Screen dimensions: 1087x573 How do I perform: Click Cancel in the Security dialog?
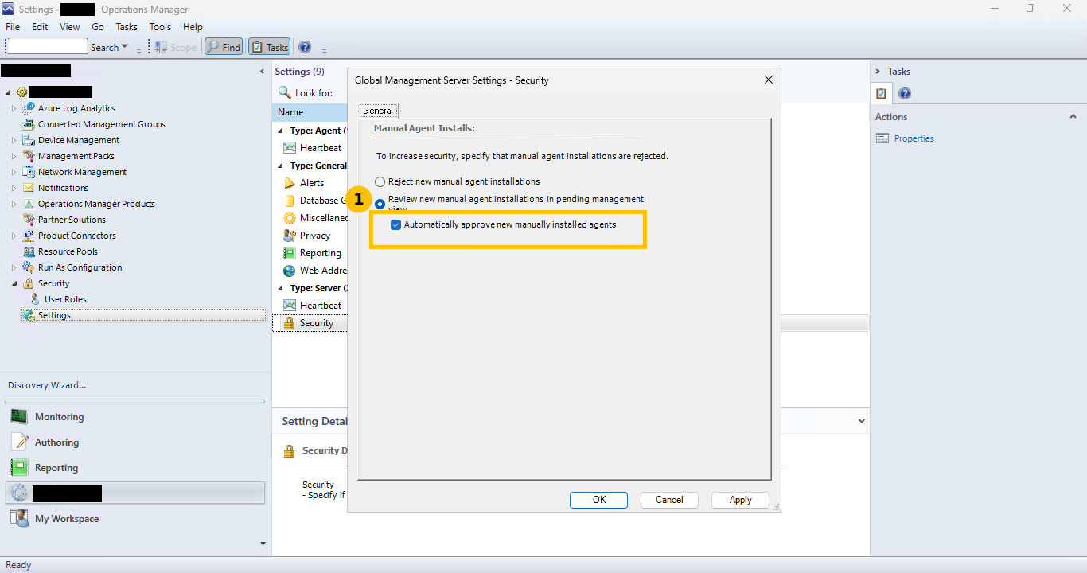pyautogui.click(x=669, y=500)
